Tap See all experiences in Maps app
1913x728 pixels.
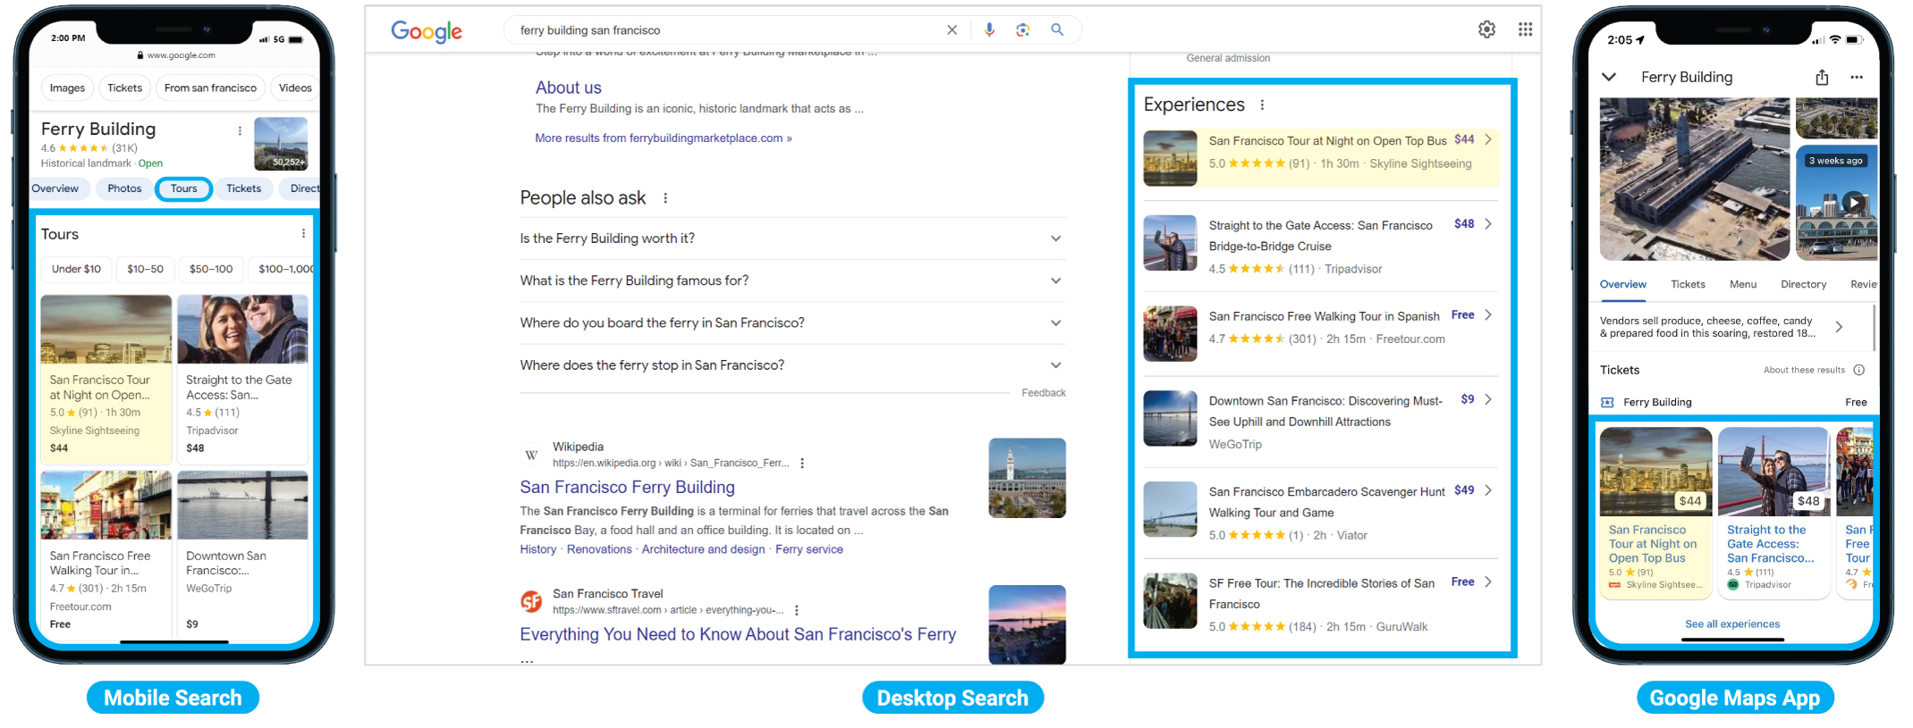pyautogui.click(x=1732, y=624)
